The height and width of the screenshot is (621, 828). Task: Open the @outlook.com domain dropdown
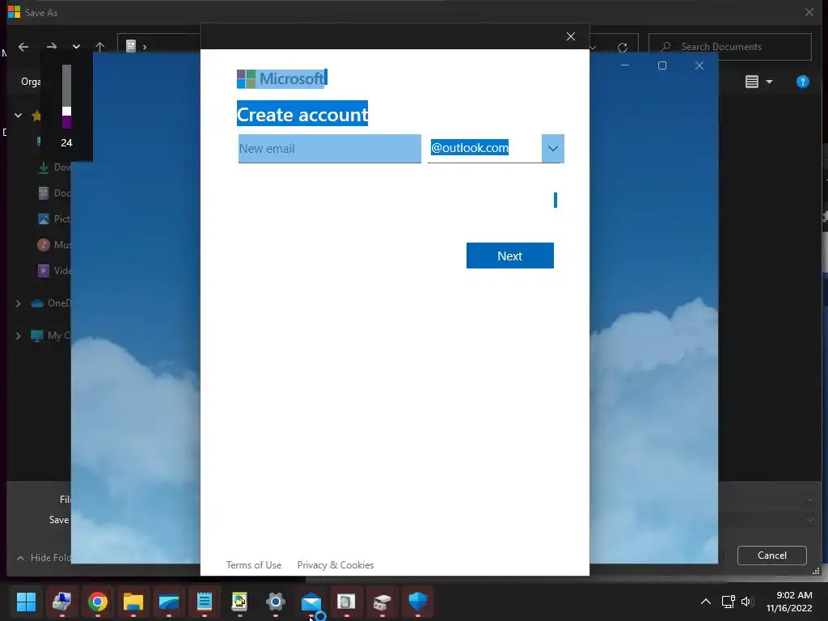553,149
